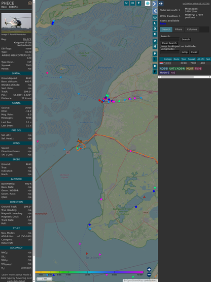Click the 2 NM map scale indicator

[x=45, y=279]
